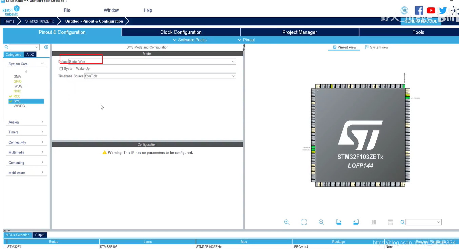Click STM32F103ZETx breadcrumb
Screen dimensions: 459x249
pyautogui.click(x=39, y=21)
